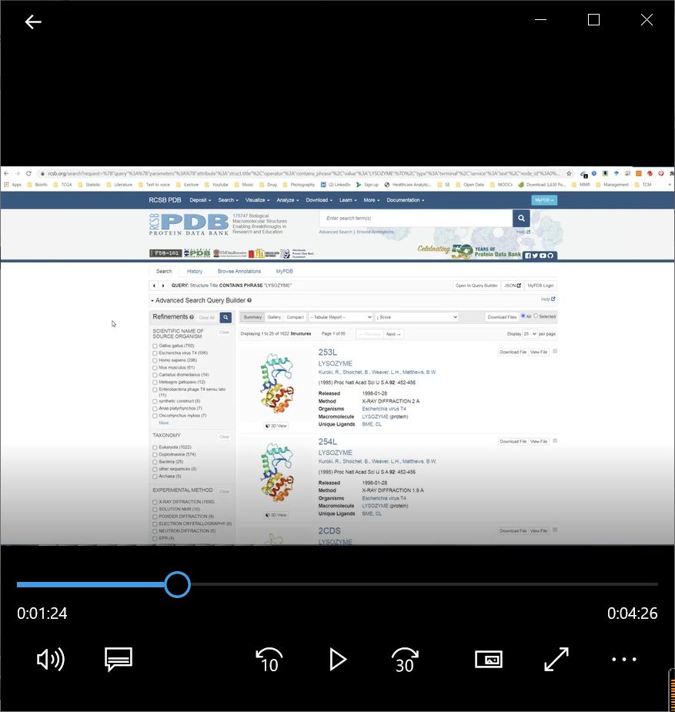Enter full screen with diagonal arrows icon
675x712 pixels.
[x=556, y=660]
